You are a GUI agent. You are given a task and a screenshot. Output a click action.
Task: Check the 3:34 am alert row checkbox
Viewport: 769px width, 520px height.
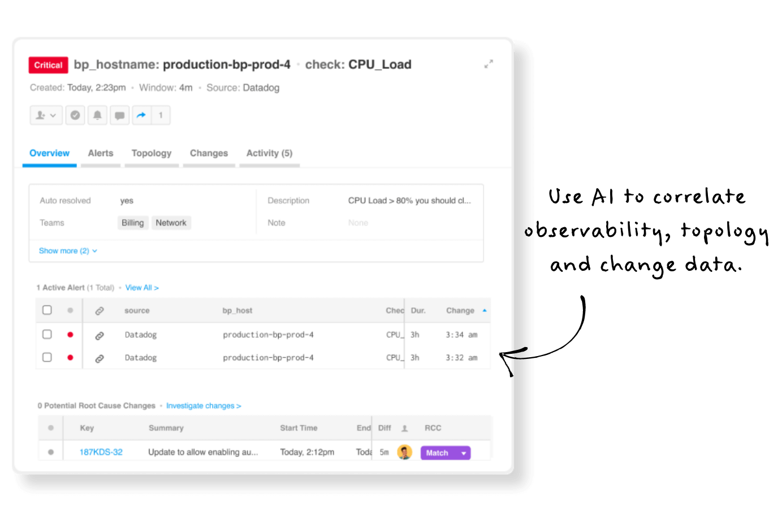pos(47,334)
